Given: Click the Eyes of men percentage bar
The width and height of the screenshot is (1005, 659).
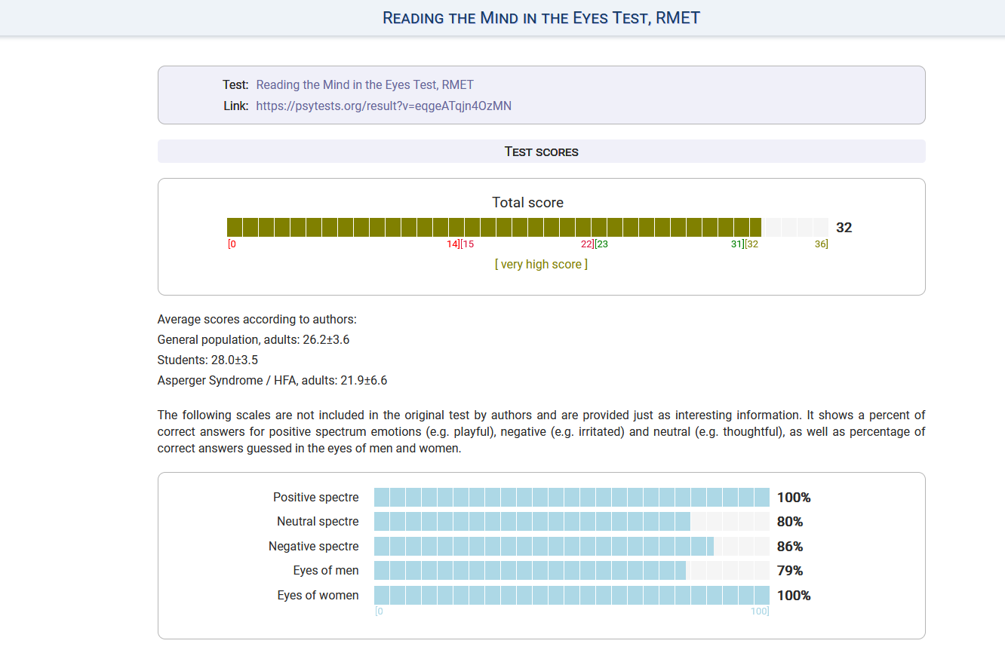Looking at the screenshot, I should [x=572, y=571].
